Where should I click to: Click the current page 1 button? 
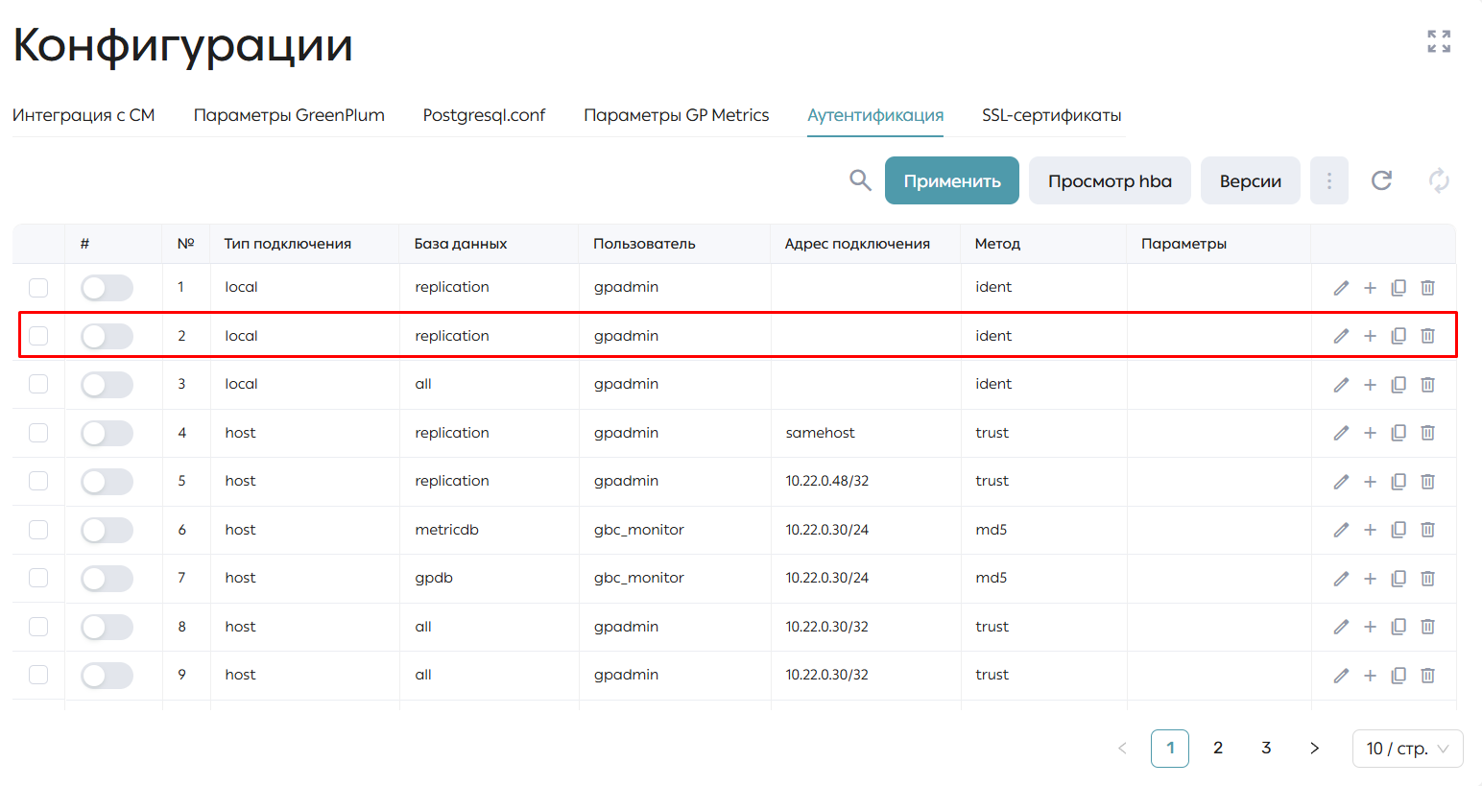(1170, 749)
